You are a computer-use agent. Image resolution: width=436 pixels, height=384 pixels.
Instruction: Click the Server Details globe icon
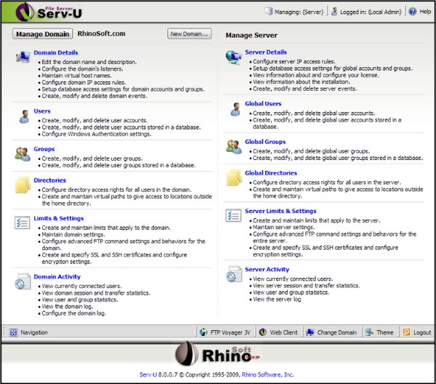coord(233,57)
